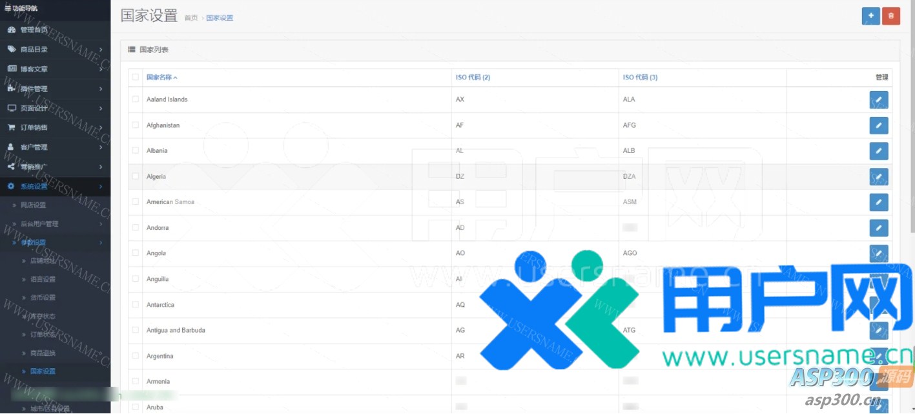Expand the 订单销售 sidebar section

pyautogui.click(x=55, y=128)
